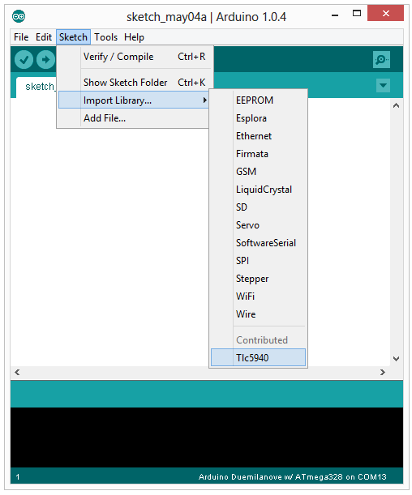The image size is (412, 495).
Task: Import the SoftwareSerial library
Action: pos(258,243)
